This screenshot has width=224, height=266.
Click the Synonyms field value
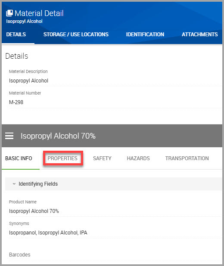[48, 233]
